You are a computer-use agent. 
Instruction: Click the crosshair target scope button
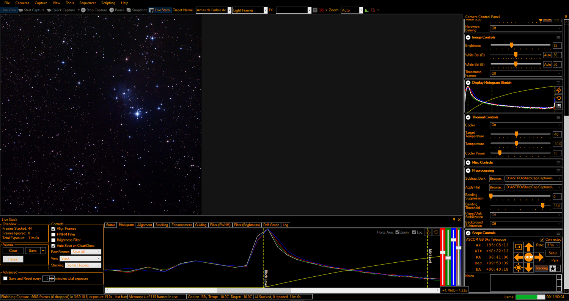pos(518,268)
